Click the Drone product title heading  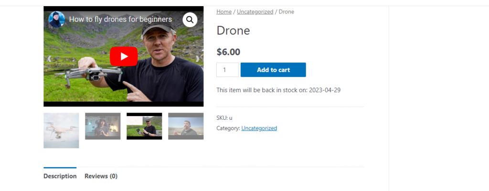(233, 31)
